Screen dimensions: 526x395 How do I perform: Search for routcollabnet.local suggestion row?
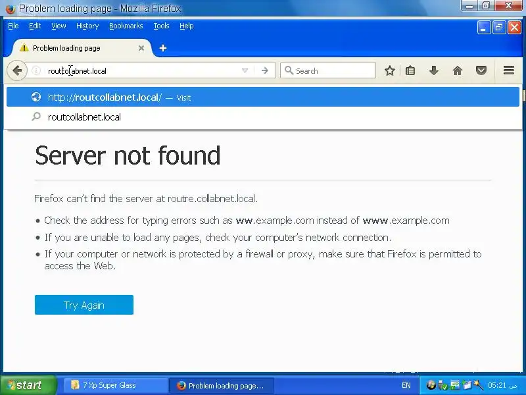coord(262,117)
